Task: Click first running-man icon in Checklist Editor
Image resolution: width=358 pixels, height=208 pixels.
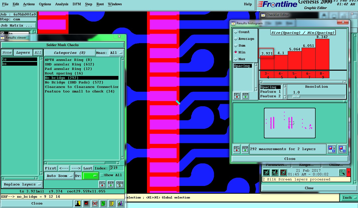Action: click(266, 172)
